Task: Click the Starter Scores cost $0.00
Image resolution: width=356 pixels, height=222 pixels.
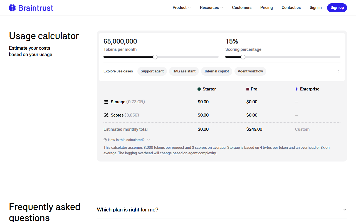Action: coord(203,115)
